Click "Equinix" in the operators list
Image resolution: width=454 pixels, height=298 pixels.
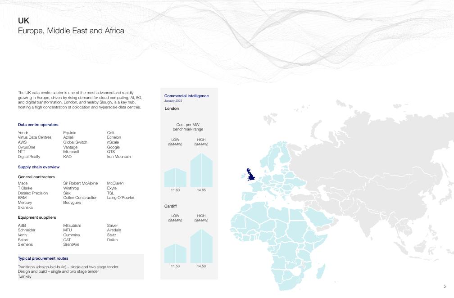pyautogui.click(x=69, y=133)
